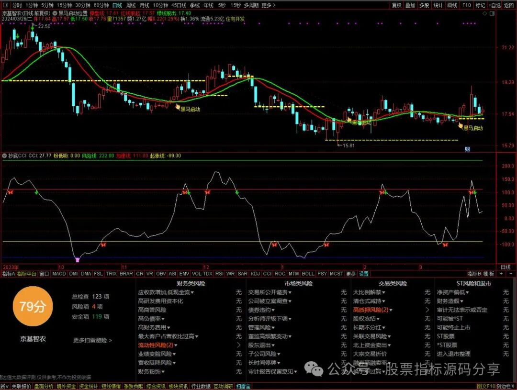Open 资金统计 bottom tab
The width and height of the screenshot is (517, 390).
coord(89,386)
